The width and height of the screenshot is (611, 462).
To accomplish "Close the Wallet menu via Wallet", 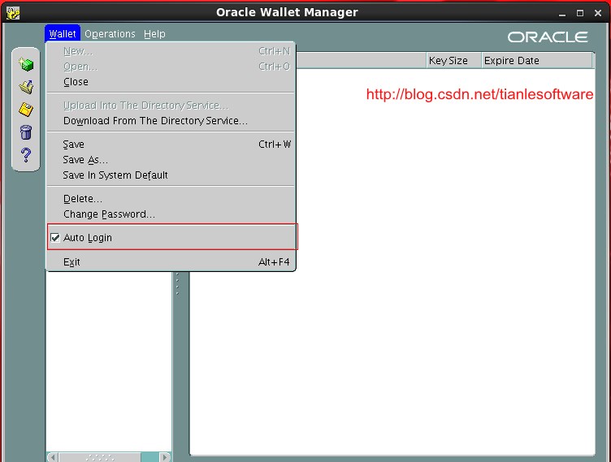I will click(63, 34).
